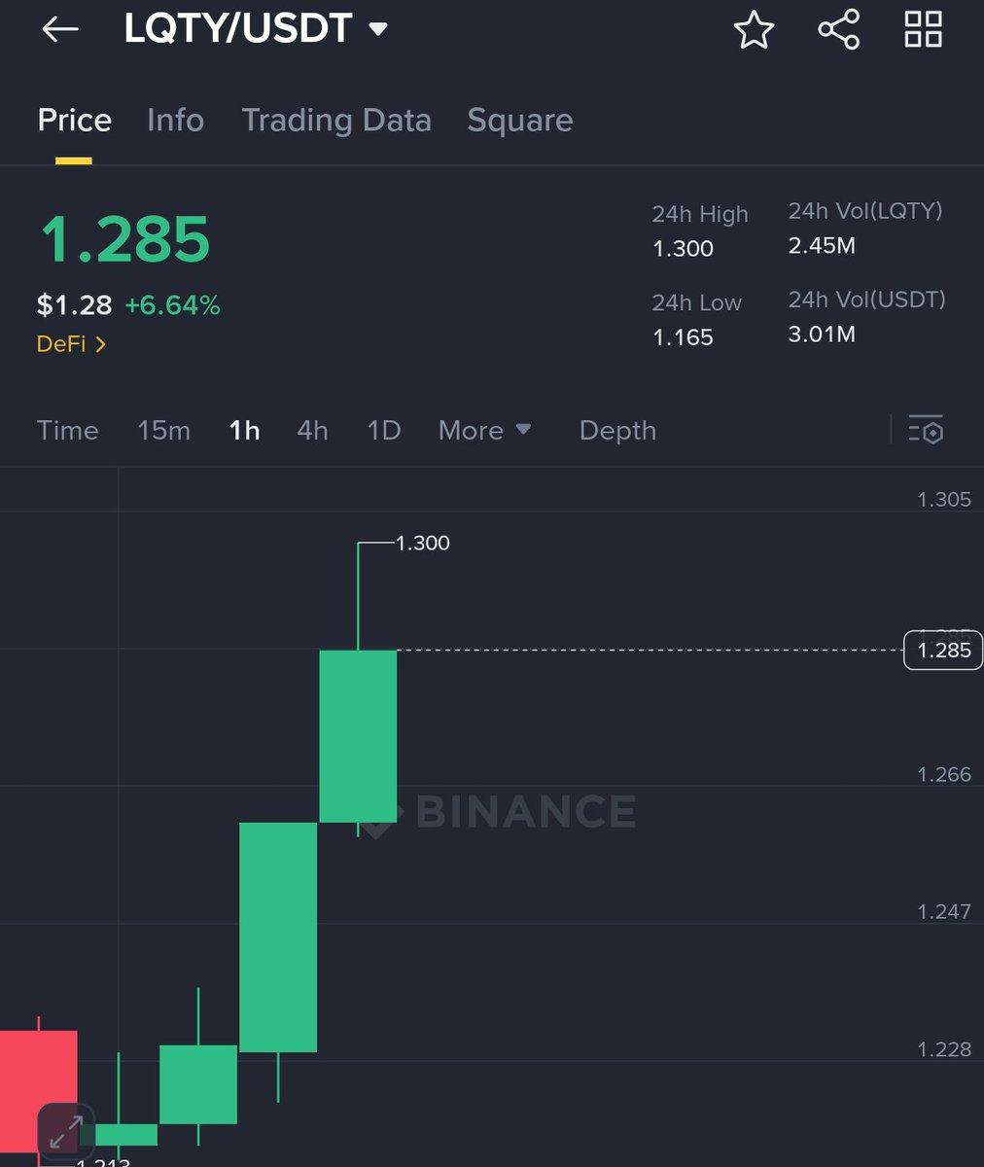Tap the 24h High value 1.300
The width and height of the screenshot is (984, 1167).
click(x=683, y=249)
